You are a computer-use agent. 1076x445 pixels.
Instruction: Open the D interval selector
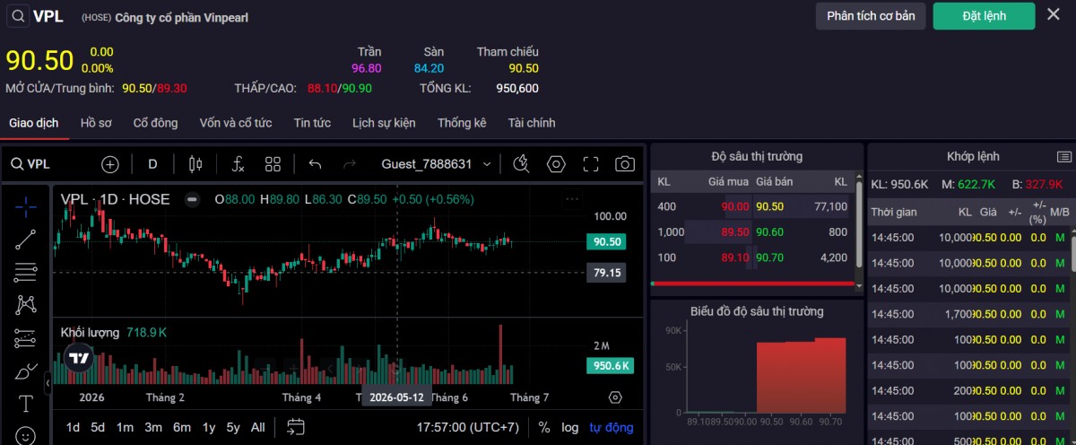point(152,164)
